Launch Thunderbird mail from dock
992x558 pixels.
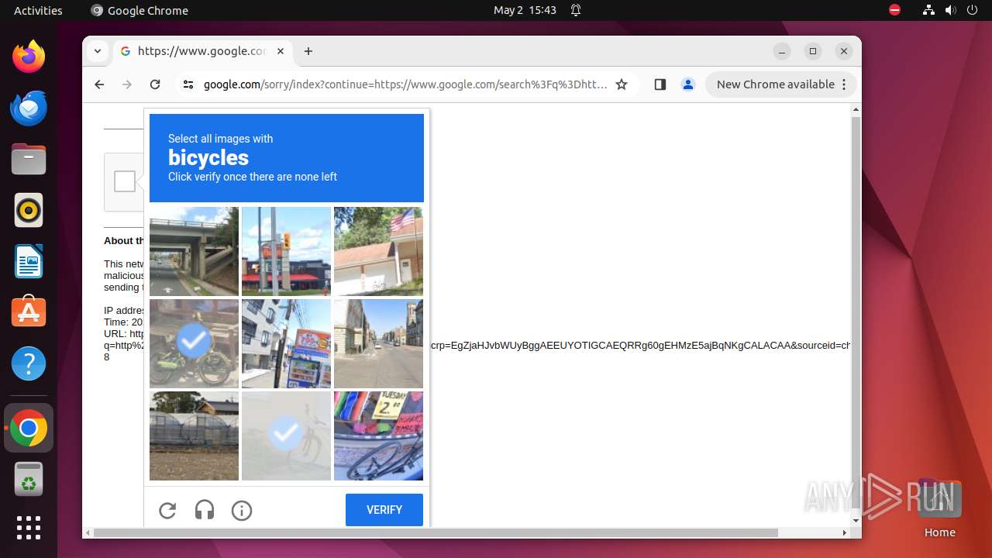(29, 108)
